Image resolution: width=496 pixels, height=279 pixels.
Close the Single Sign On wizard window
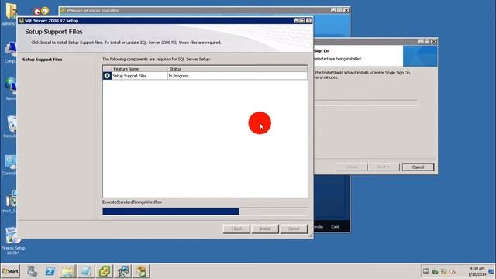coord(434,41)
